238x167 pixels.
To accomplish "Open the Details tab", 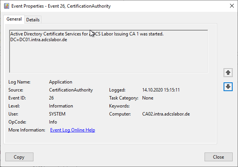I will click(33, 19).
